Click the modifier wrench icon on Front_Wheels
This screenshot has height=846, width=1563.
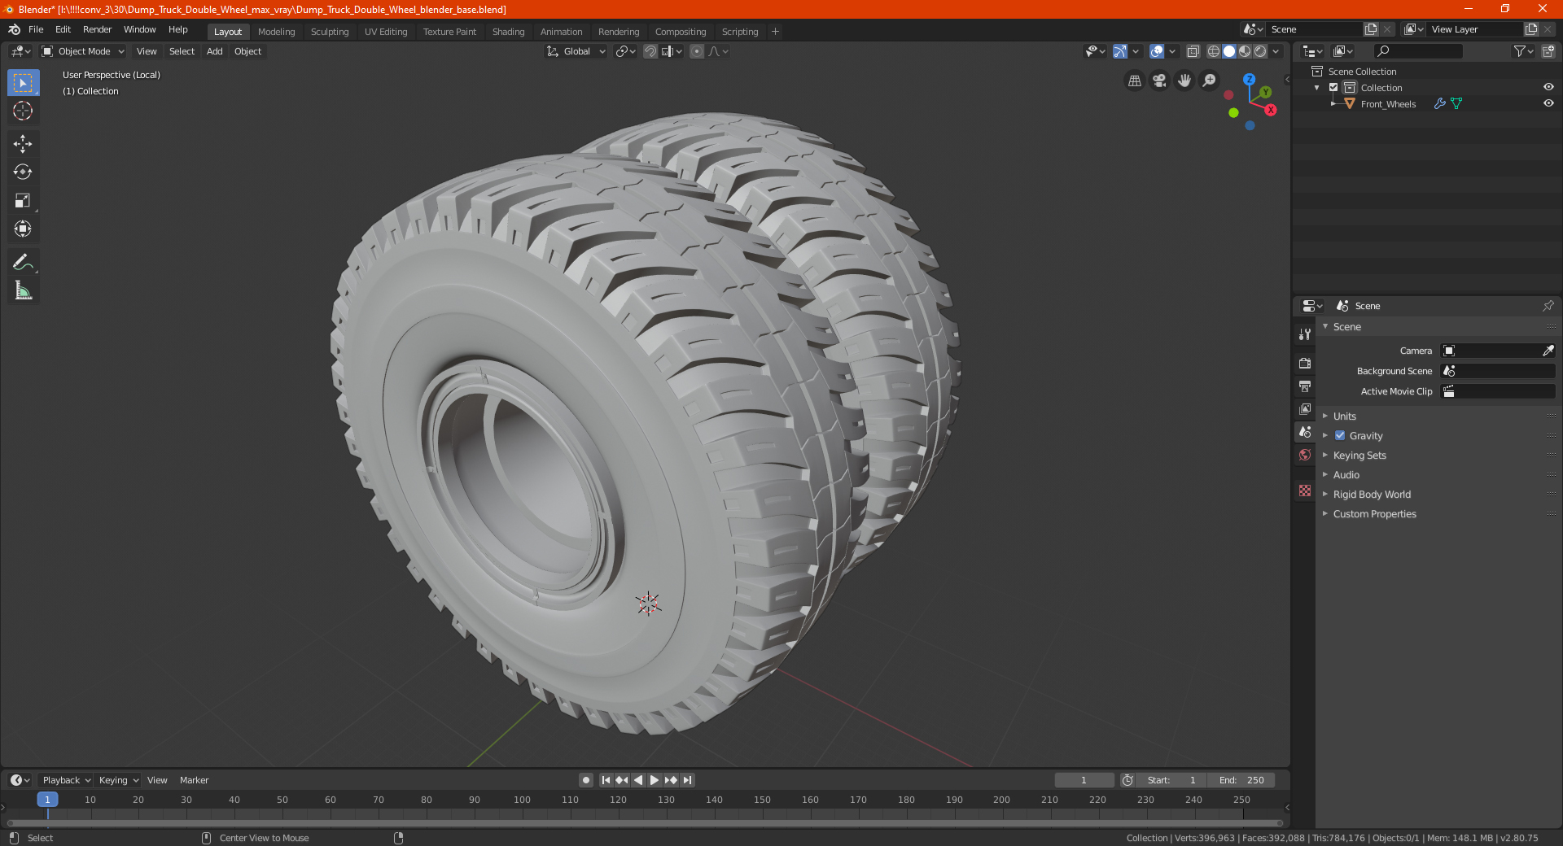coord(1439,104)
